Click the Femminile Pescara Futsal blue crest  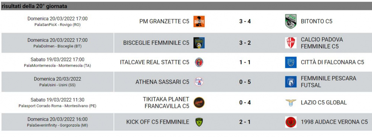(x=291, y=82)
